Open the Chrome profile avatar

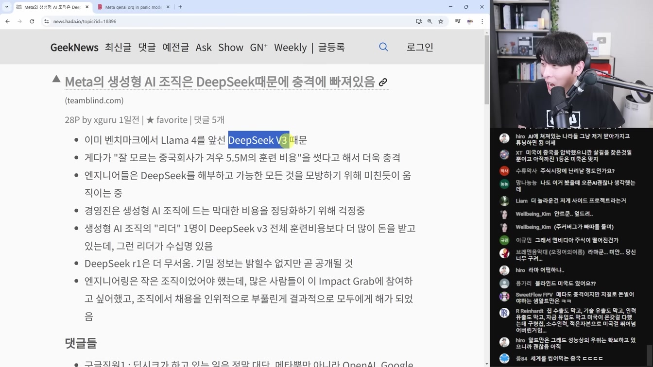tap(470, 21)
